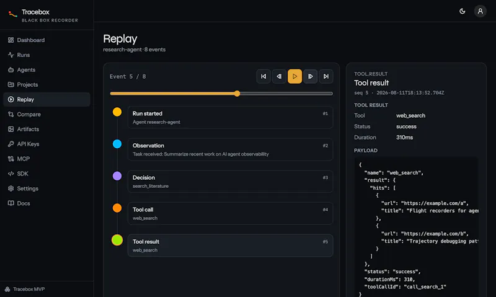Click the Artifacts image icon
Viewport: 496px width, 297px height.
[x=11, y=129]
